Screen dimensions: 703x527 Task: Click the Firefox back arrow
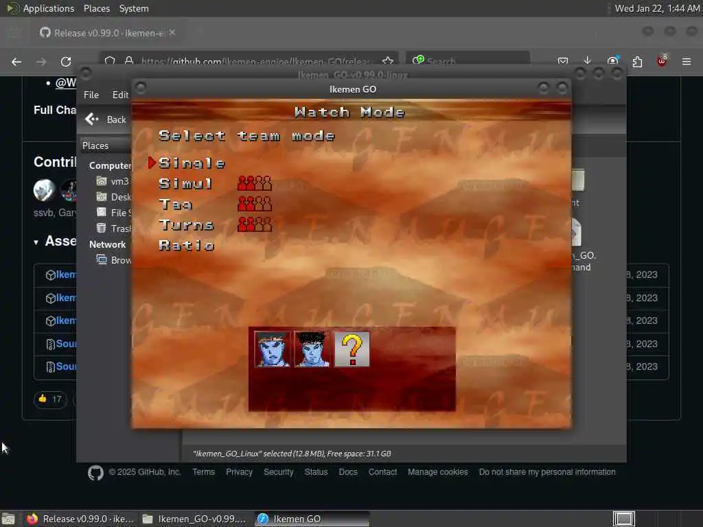16,61
